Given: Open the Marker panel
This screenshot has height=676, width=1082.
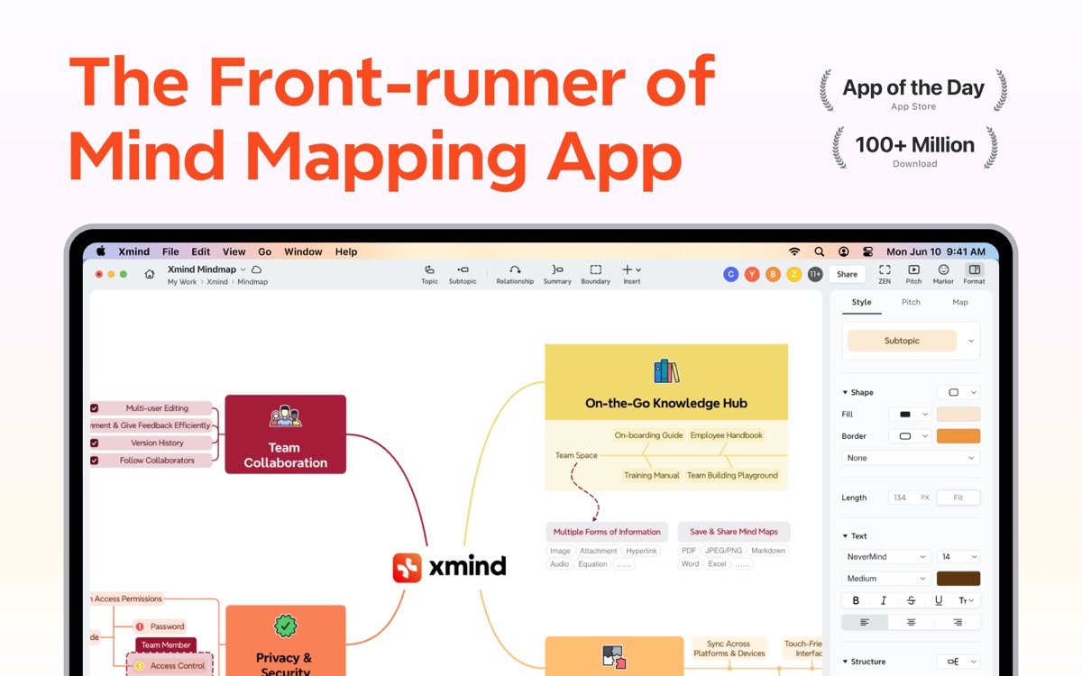Looking at the screenshot, I should 943,270.
